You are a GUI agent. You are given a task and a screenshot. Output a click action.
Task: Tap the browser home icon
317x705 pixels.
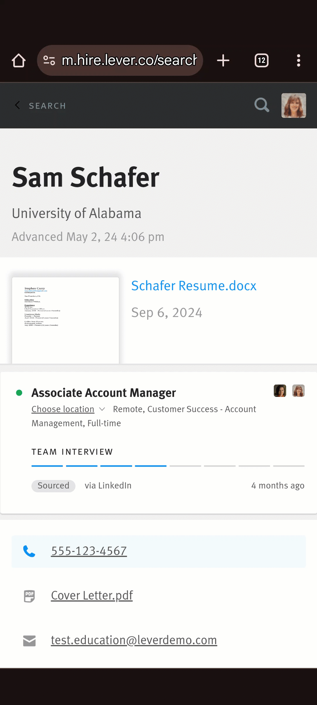coord(19,61)
